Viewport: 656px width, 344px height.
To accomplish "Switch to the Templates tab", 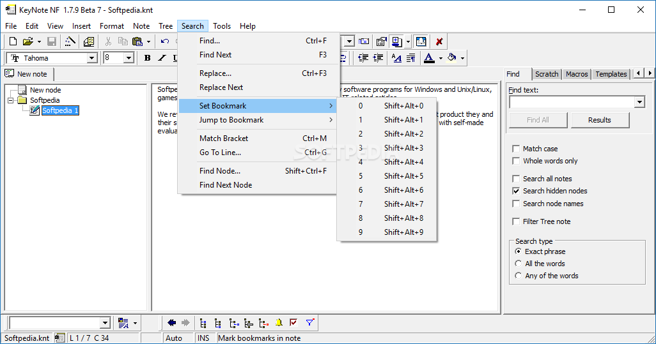I will pos(611,74).
